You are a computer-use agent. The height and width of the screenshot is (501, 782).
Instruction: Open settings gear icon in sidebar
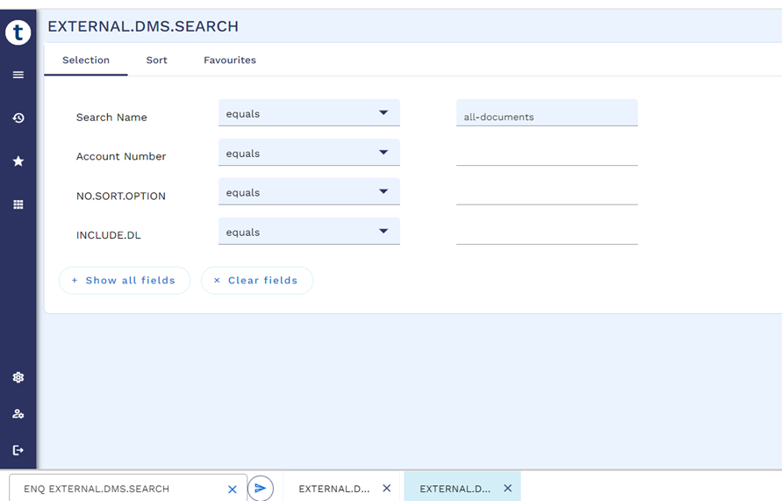(18, 377)
